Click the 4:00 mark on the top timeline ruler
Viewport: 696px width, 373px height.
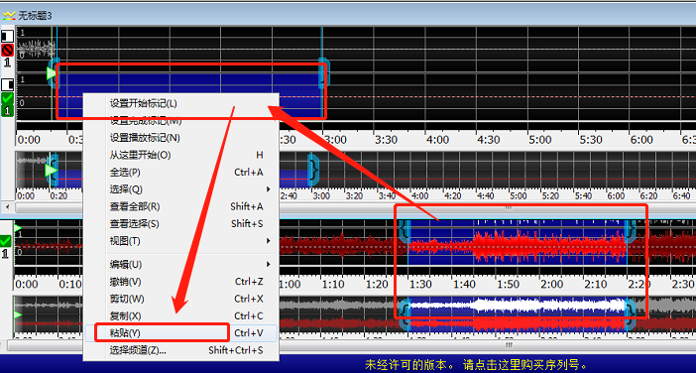437,140
